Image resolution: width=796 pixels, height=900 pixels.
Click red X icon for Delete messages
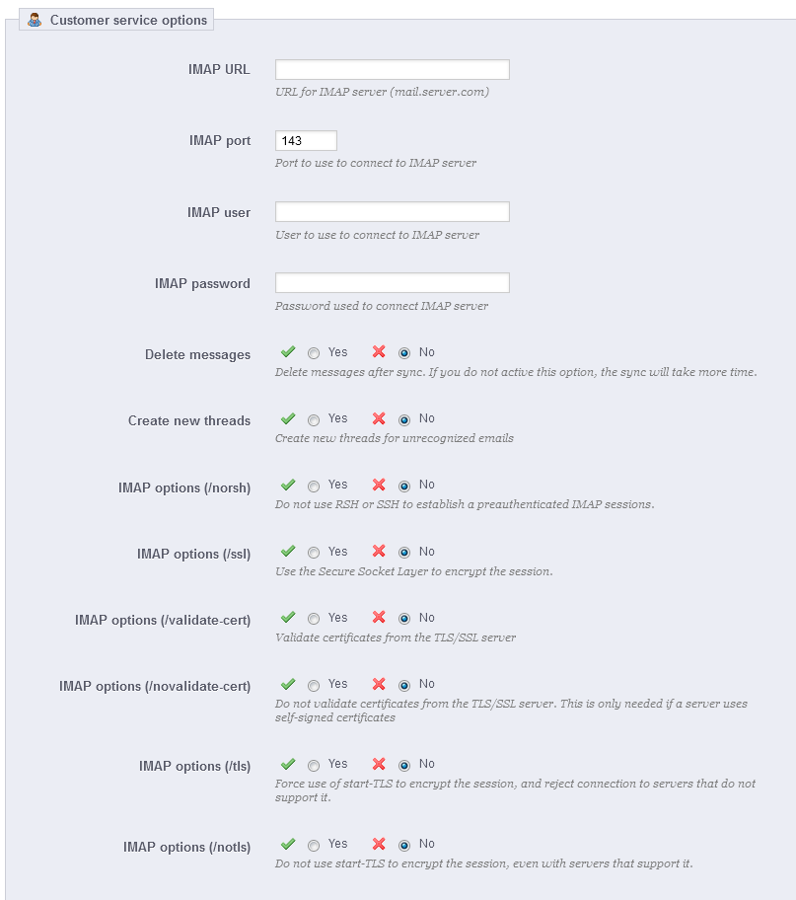click(x=379, y=351)
